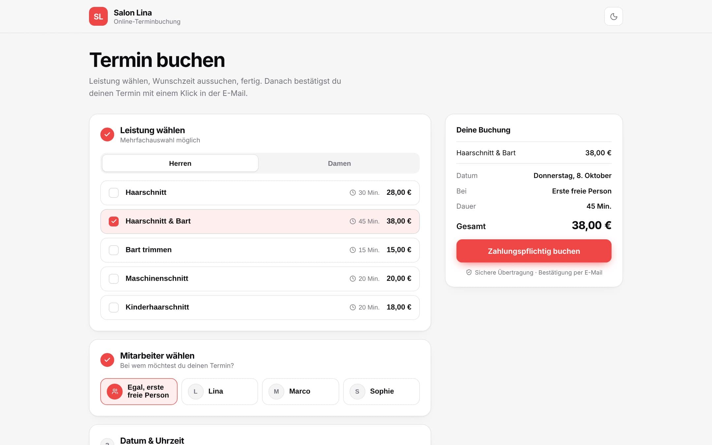The image size is (712, 445).
Task: Click the clock icon in the Maschinenschnitt row
Action: tap(353, 279)
